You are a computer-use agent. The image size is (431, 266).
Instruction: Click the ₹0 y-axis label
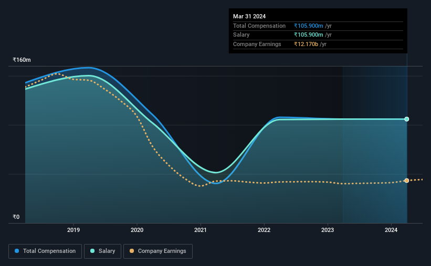[x=16, y=217]
